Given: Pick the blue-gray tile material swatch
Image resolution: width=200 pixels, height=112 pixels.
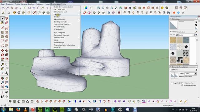Looking at the screenshot, I should (186, 40).
